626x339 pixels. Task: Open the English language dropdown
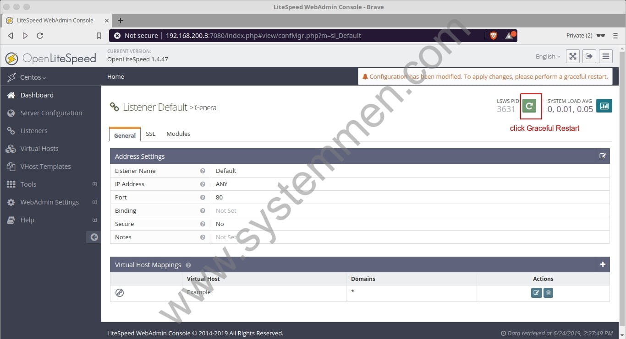pos(548,56)
